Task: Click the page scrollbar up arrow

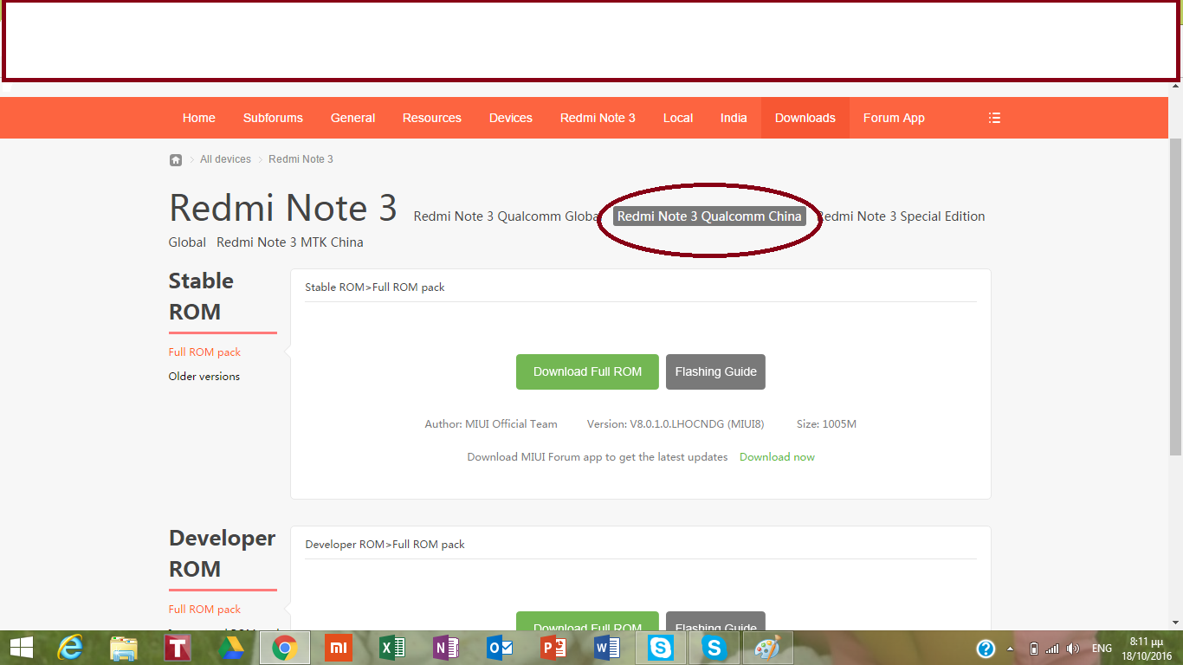Action: tap(1176, 87)
